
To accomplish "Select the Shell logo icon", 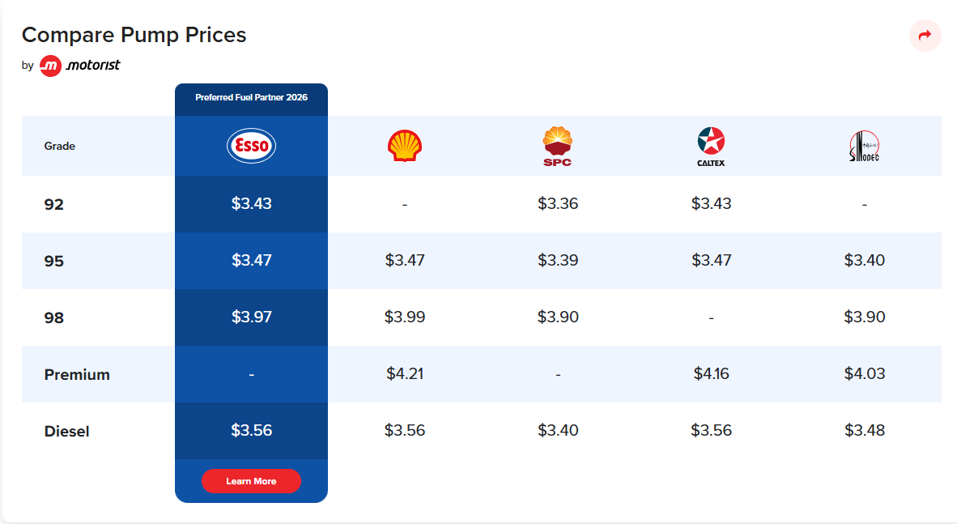I will tap(404, 146).
